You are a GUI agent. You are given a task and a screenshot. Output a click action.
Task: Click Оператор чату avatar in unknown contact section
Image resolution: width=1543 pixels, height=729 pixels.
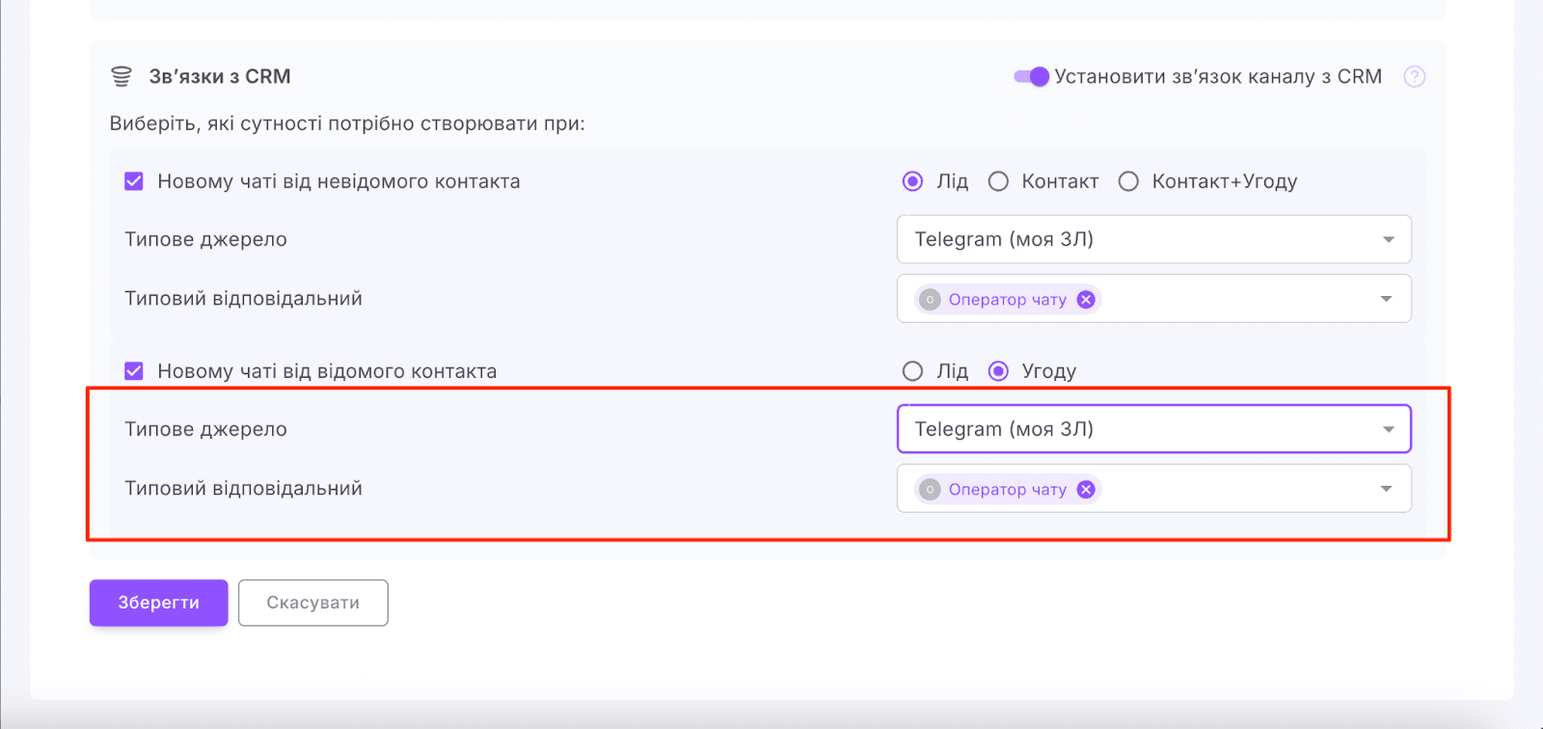click(x=930, y=300)
